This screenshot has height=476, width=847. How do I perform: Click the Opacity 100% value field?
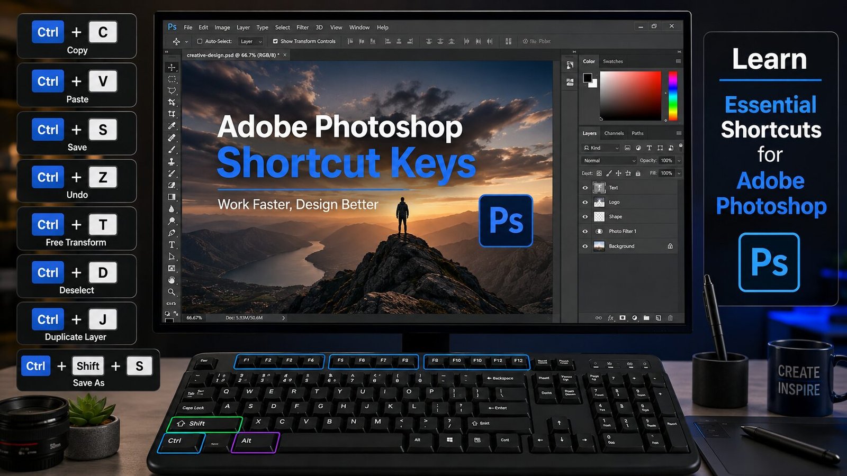(x=666, y=161)
